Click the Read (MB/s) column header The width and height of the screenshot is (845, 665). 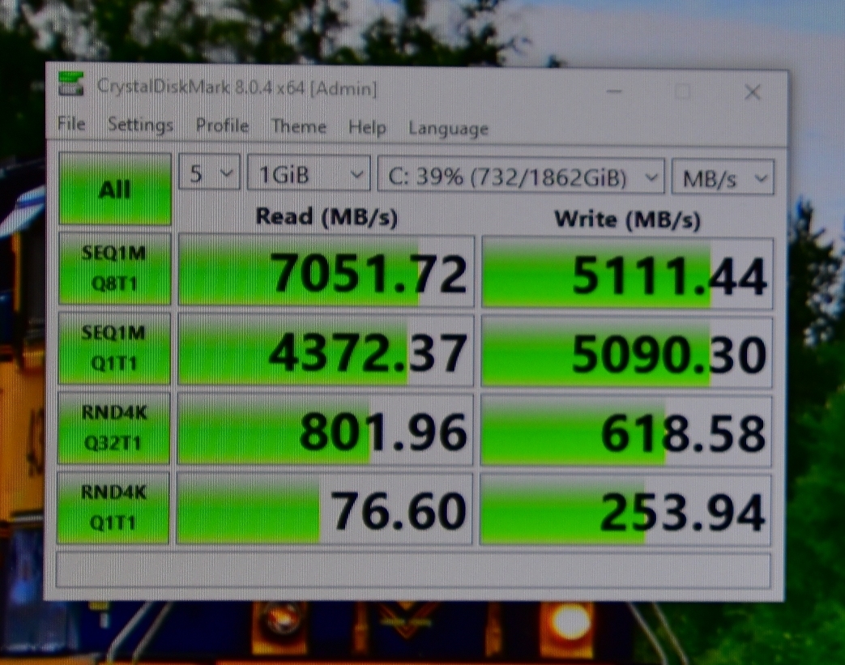pos(326,216)
